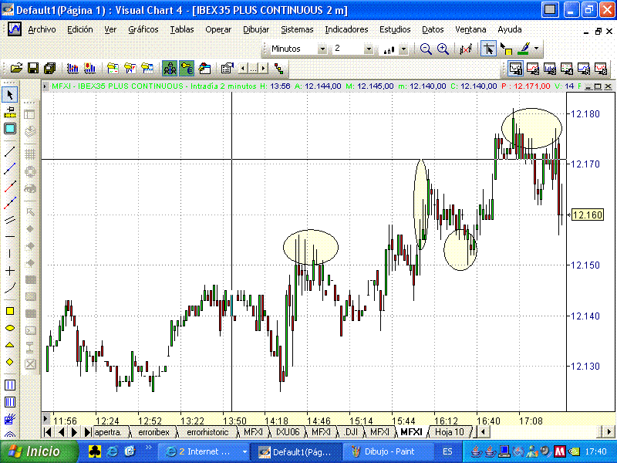
Task: Switch to workspace screen 1
Action: click(x=515, y=69)
